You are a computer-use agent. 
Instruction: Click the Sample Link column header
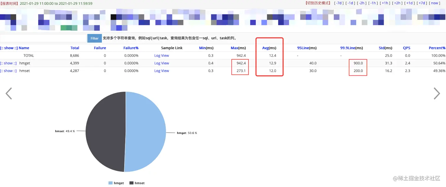[x=172, y=48]
